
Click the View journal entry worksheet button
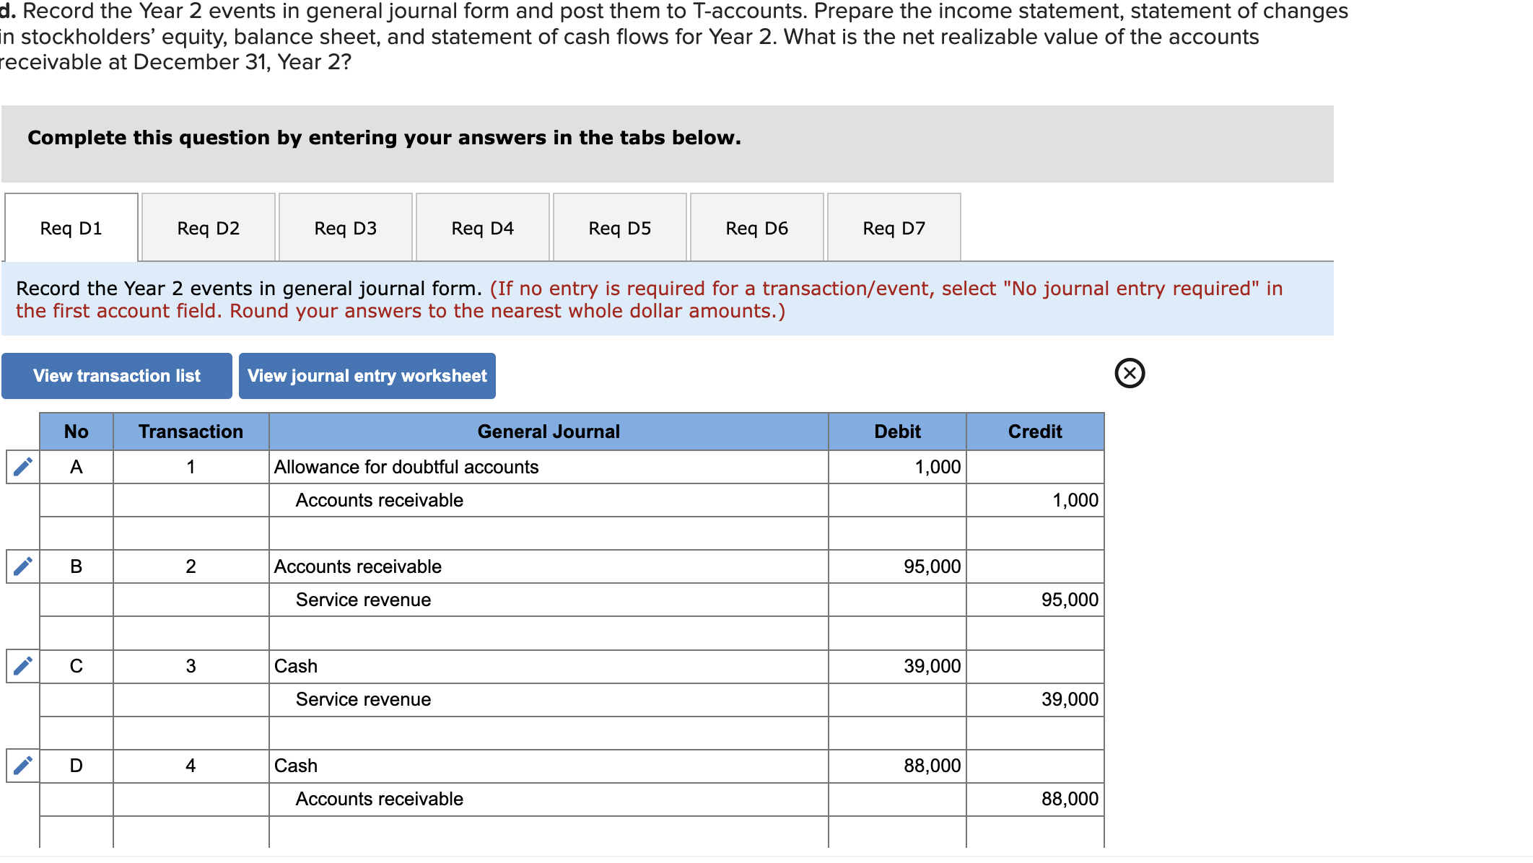click(367, 376)
